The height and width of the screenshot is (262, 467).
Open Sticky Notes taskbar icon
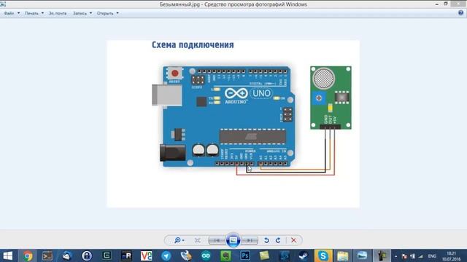(x=264, y=255)
